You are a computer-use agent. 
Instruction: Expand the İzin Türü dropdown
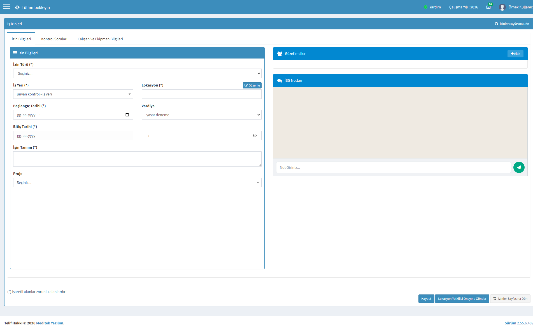pos(137,73)
